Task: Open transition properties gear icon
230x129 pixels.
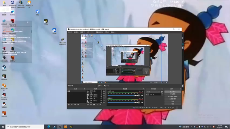Action: (x=162, y=92)
